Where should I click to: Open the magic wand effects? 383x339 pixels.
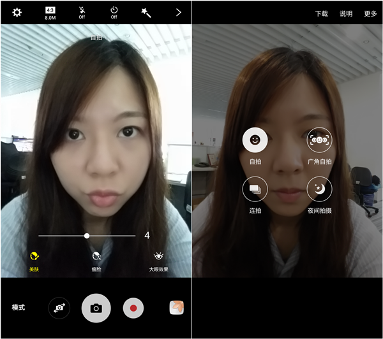[x=146, y=13]
